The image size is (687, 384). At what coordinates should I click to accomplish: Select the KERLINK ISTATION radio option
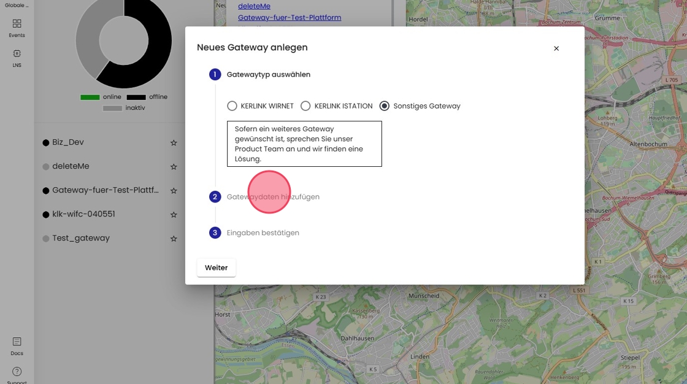pos(305,106)
